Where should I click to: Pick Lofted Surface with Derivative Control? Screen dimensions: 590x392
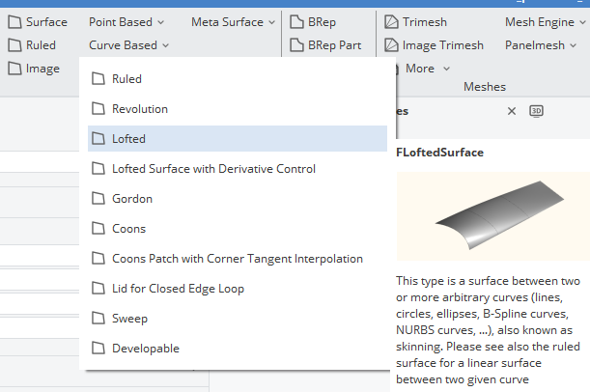[238, 169]
